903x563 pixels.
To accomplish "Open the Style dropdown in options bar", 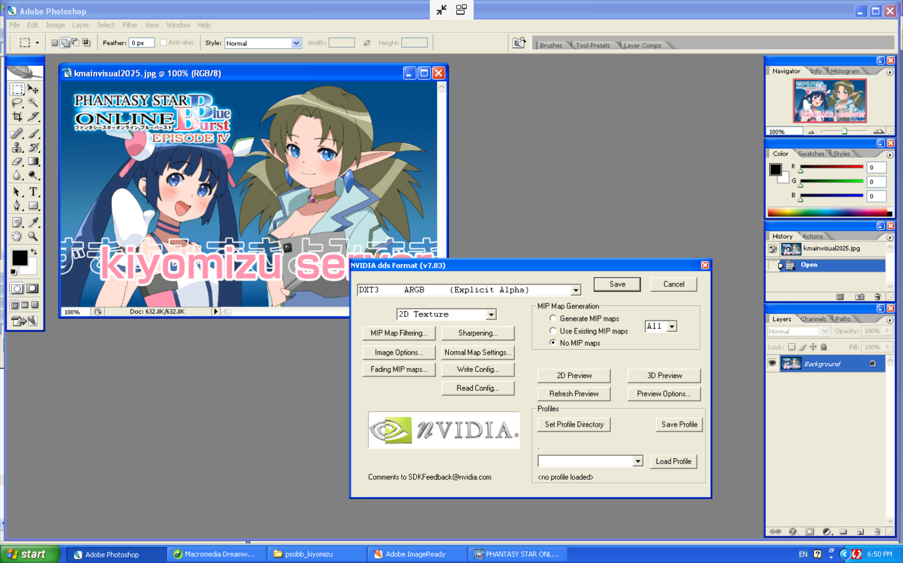I will tap(296, 43).
